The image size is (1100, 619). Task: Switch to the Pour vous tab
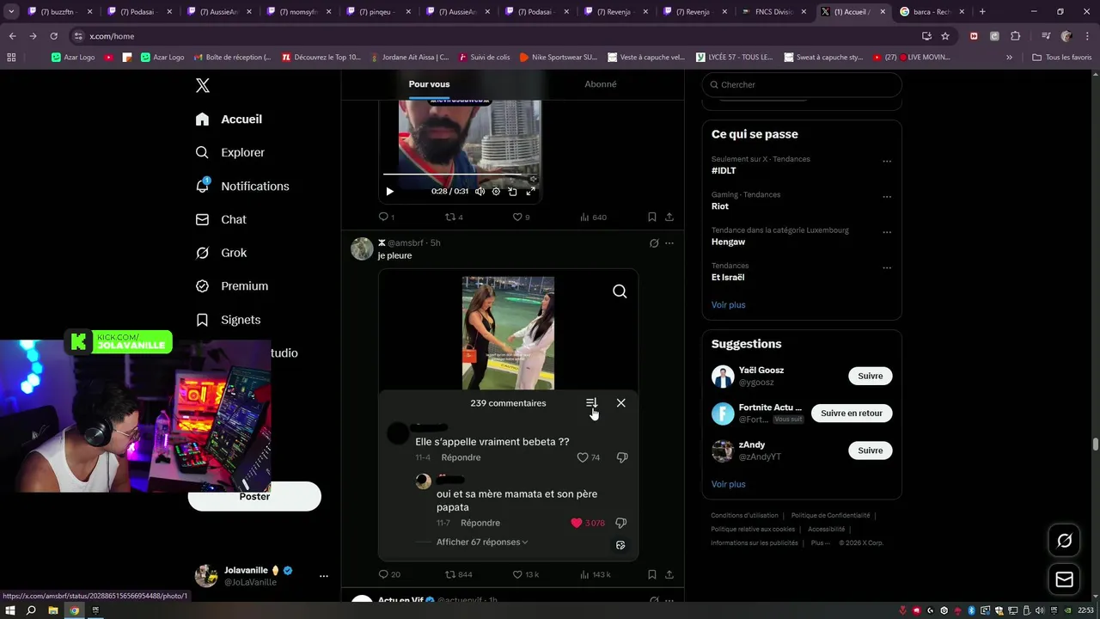coord(429,84)
